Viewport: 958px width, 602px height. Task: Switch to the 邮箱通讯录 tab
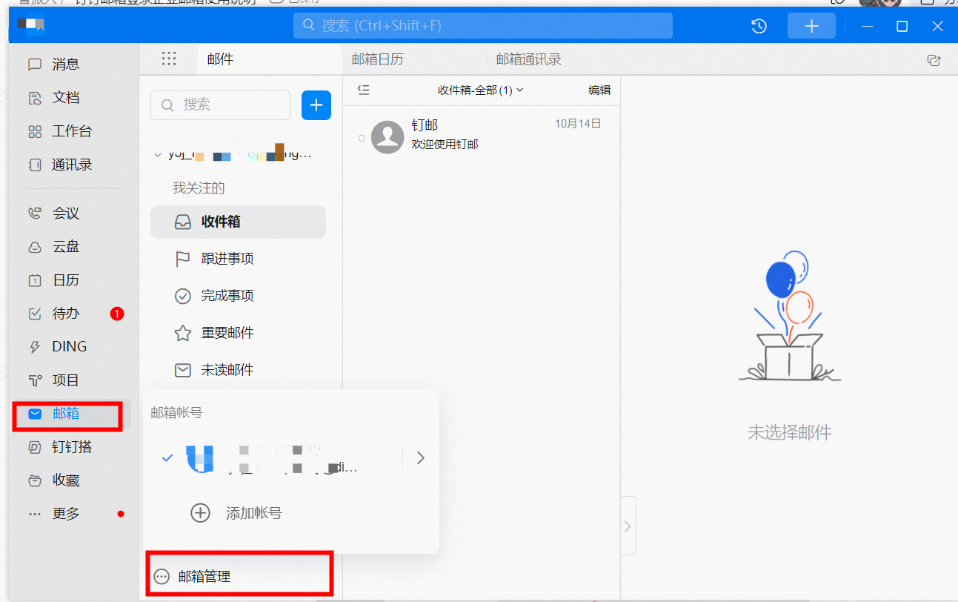[x=528, y=59]
